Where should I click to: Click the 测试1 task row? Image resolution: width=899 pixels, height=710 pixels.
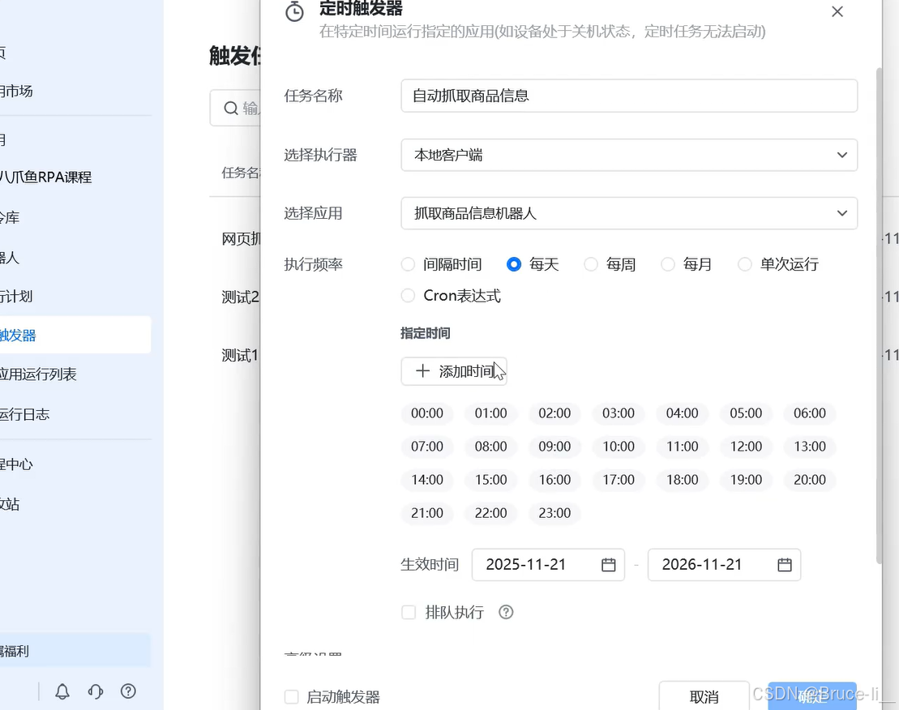(x=240, y=355)
